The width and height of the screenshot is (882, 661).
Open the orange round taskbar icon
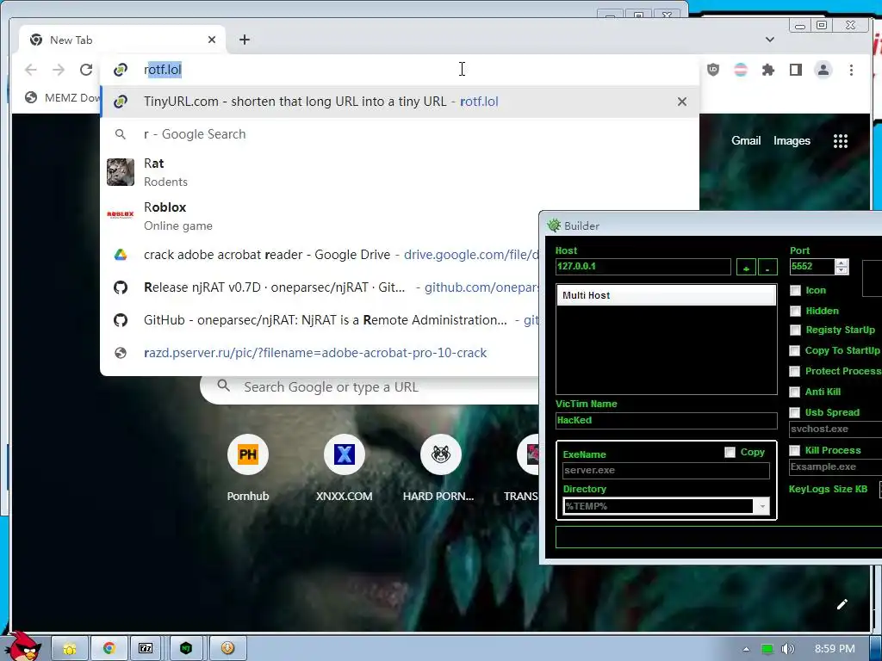coord(227,649)
